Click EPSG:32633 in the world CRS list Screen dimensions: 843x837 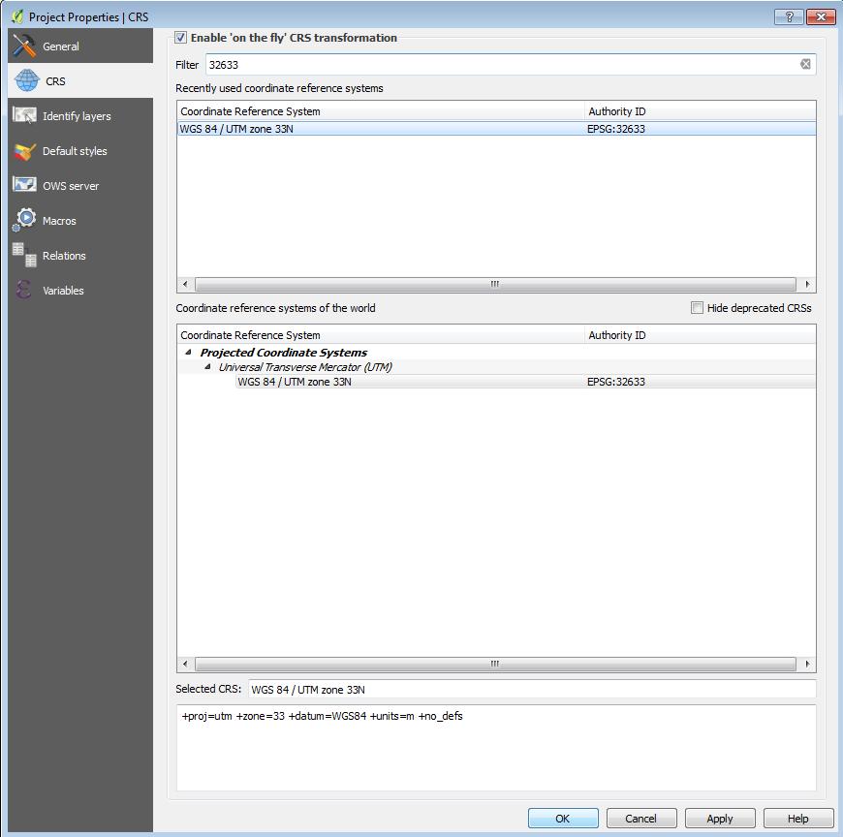pyautogui.click(x=616, y=382)
